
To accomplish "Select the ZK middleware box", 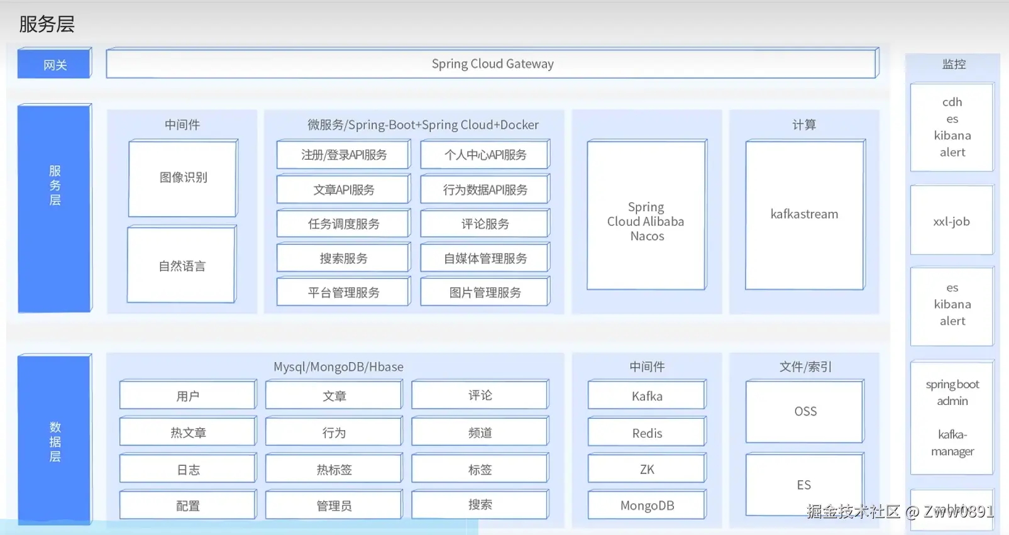I will [647, 469].
